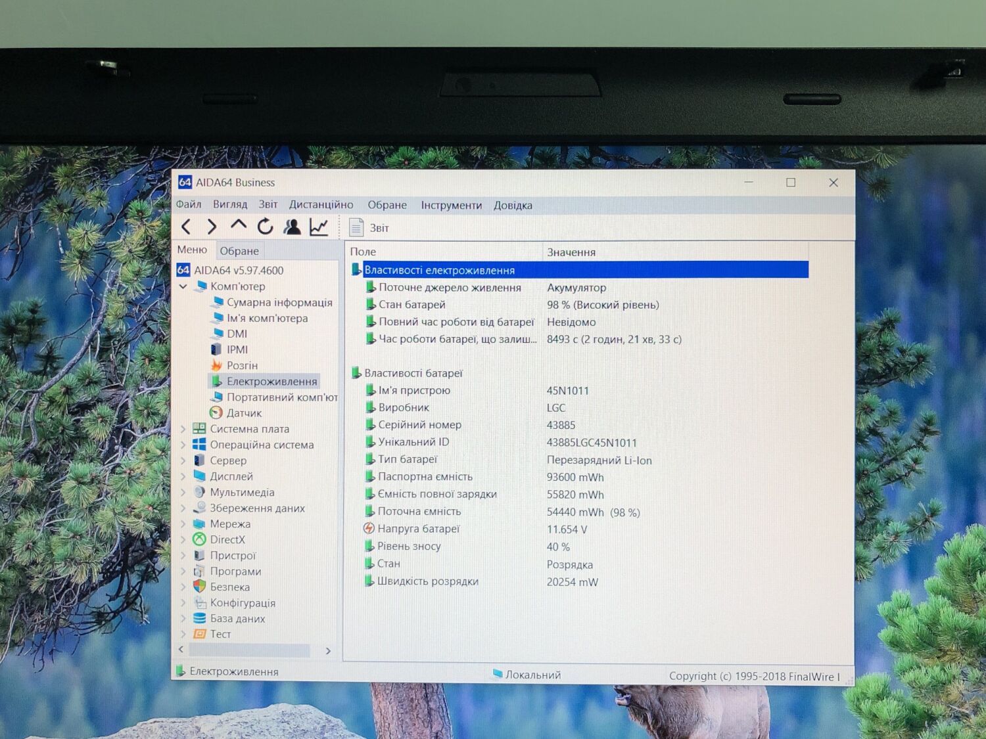986x739 pixels.
Task: Click the Refresh toolbar icon
Action: [x=265, y=227]
